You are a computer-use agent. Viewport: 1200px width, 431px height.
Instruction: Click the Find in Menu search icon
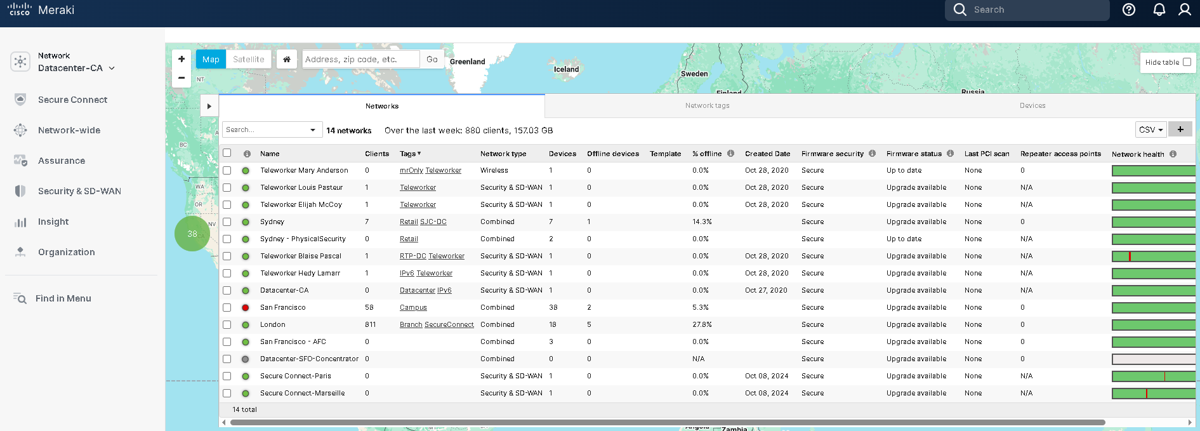click(20, 298)
